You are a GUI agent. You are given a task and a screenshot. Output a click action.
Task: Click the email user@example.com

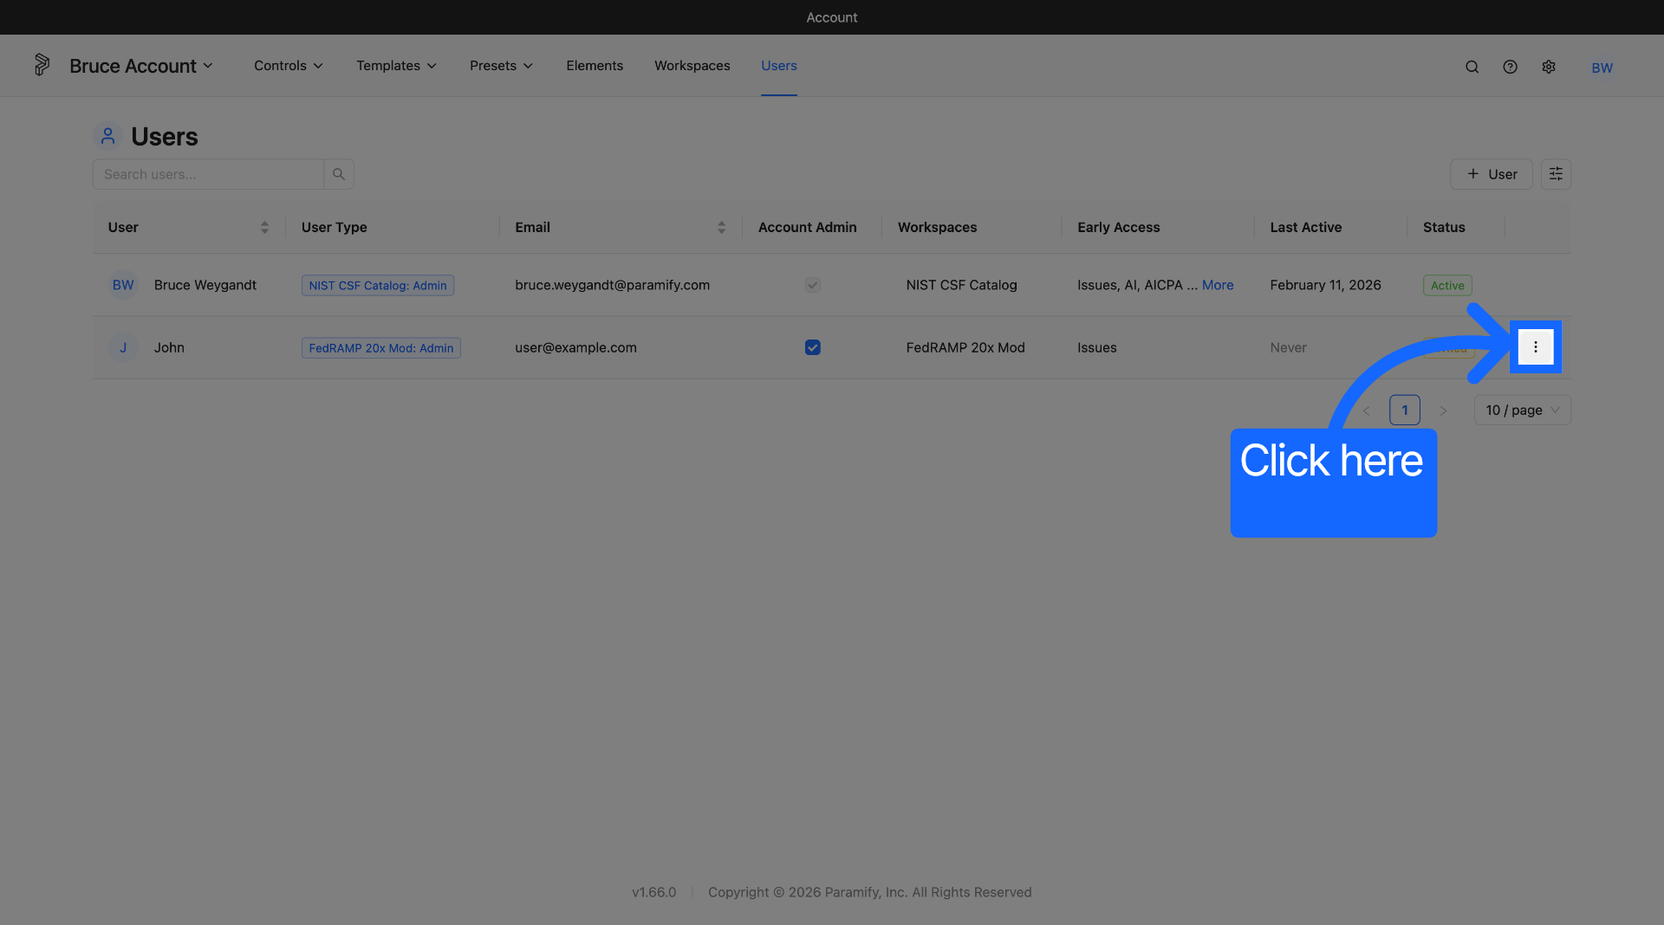575,347
